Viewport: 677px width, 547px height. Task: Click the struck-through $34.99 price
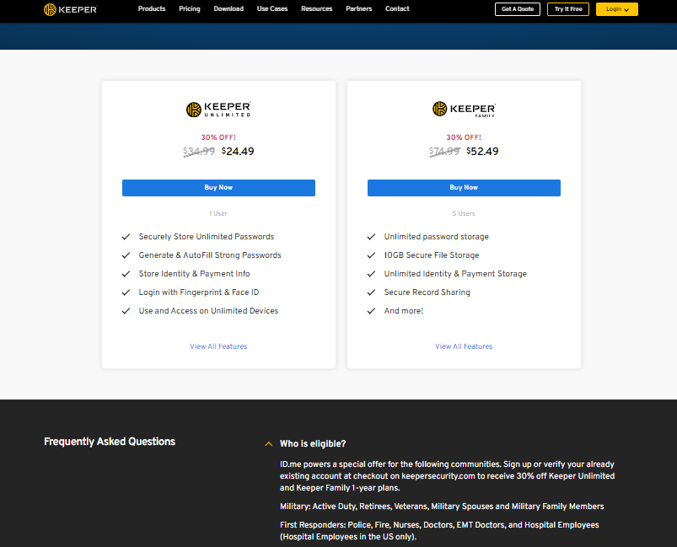(x=199, y=151)
